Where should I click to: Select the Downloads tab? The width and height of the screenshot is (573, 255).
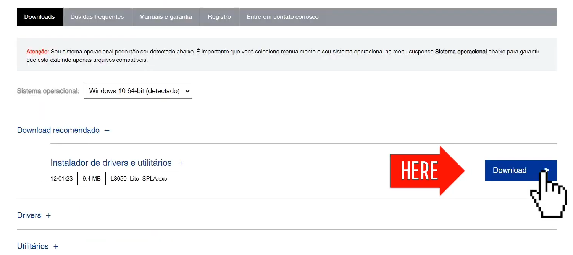[39, 17]
